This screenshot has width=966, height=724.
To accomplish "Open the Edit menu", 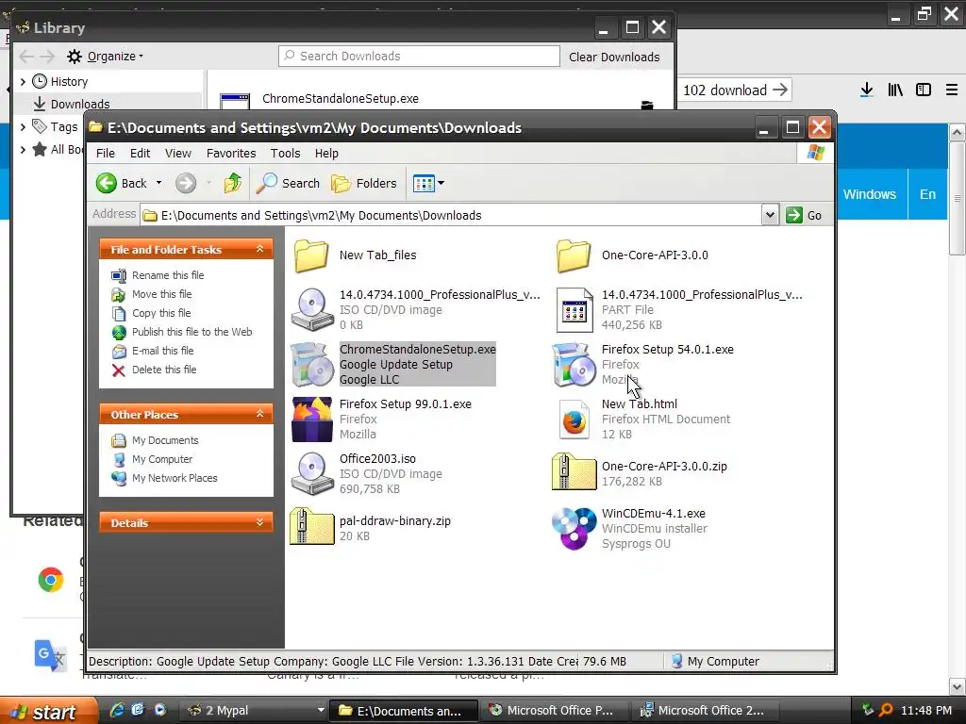I will click(140, 154).
